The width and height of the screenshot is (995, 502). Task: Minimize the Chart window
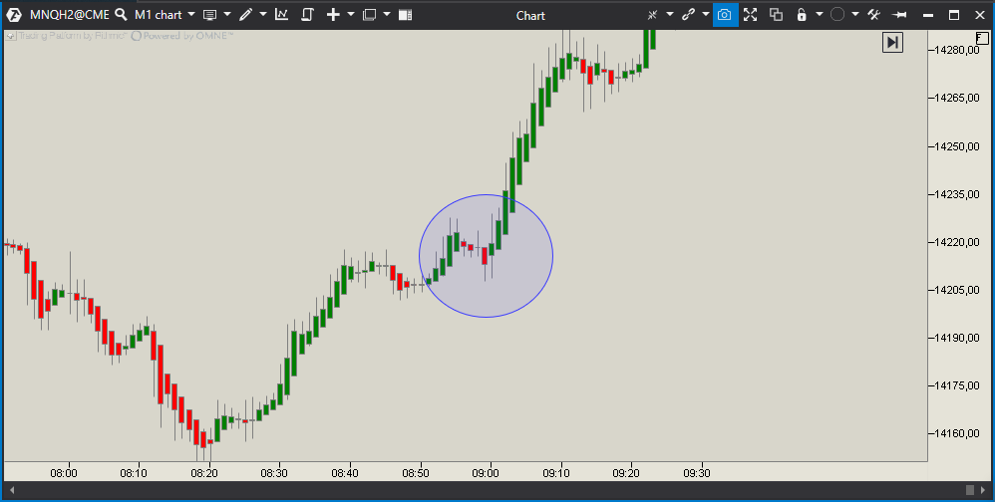928,15
